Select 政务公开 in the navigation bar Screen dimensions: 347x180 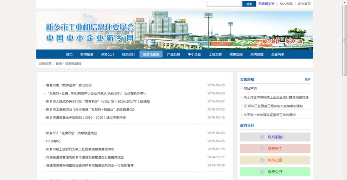click(x=108, y=54)
